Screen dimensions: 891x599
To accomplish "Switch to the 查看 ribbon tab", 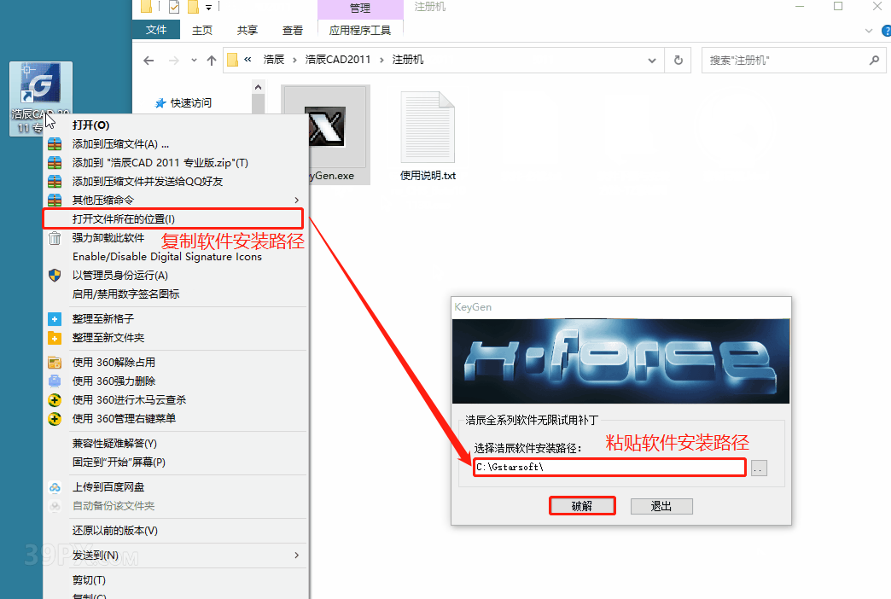I will click(x=292, y=29).
